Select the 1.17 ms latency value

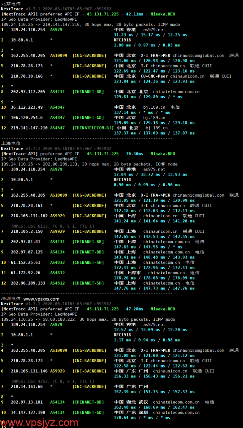[x=122, y=340]
